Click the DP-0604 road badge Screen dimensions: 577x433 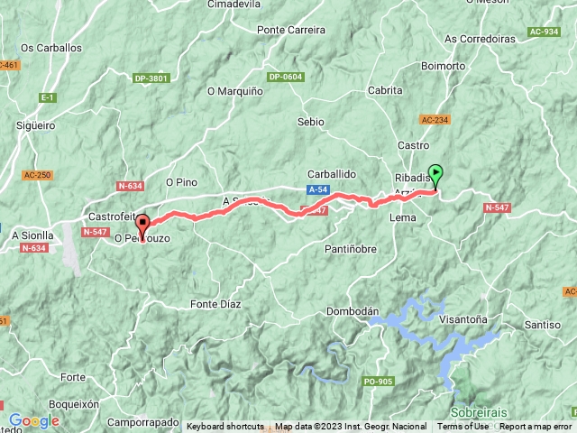point(286,77)
